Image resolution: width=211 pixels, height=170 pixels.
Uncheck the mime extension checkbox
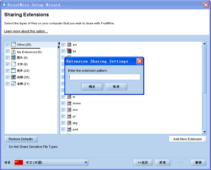[63, 103]
